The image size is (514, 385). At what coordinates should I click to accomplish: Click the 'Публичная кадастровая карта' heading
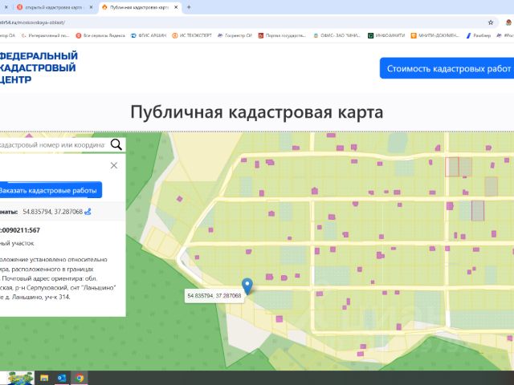pyautogui.click(x=257, y=112)
